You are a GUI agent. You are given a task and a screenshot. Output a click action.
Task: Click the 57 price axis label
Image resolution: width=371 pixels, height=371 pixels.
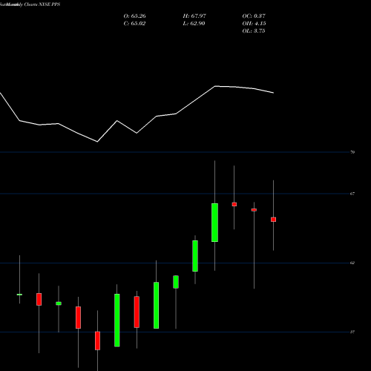352,332
